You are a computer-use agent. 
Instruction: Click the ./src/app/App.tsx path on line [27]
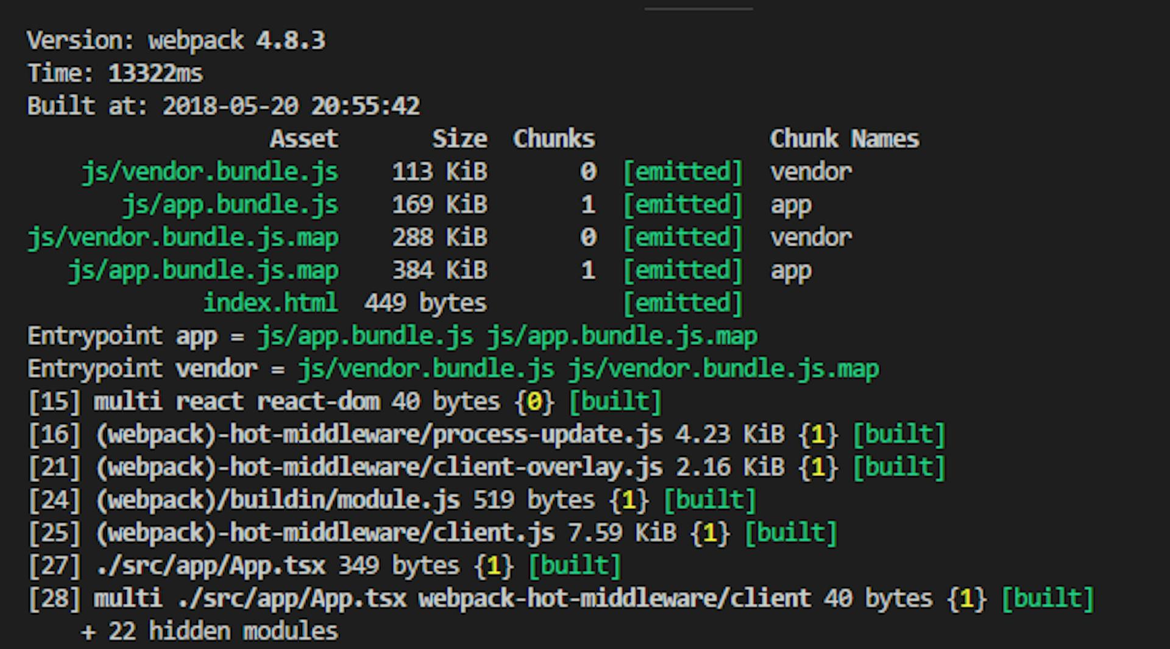coord(210,566)
